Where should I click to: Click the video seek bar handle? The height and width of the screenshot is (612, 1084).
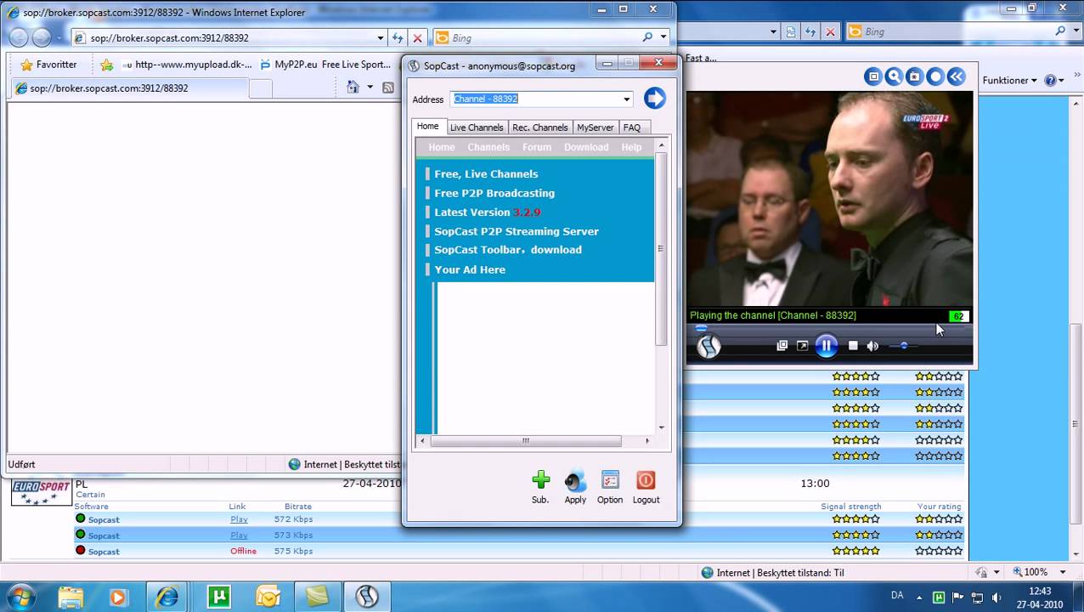[x=701, y=328]
